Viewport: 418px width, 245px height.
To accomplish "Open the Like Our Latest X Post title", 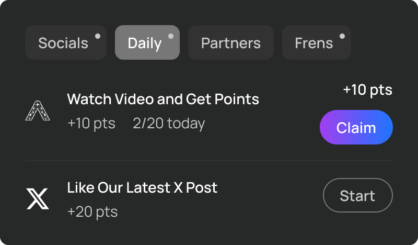I will [x=142, y=187].
